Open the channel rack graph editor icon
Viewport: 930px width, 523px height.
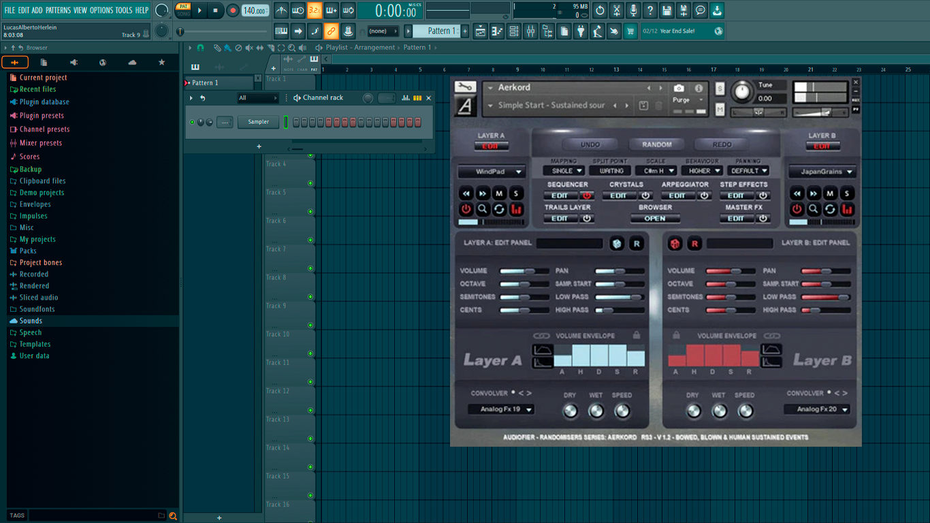pos(405,98)
